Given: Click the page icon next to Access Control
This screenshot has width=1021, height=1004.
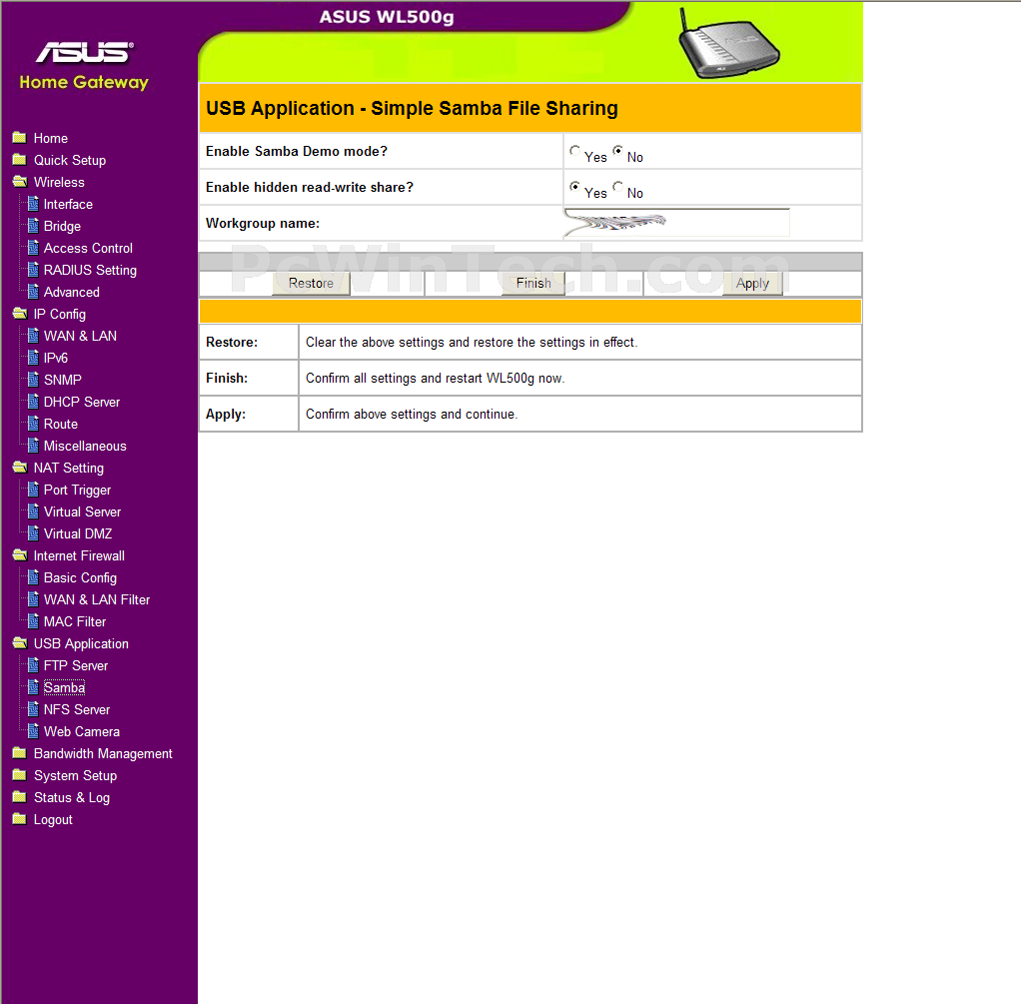Looking at the screenshot, I should tap(33, 248).
